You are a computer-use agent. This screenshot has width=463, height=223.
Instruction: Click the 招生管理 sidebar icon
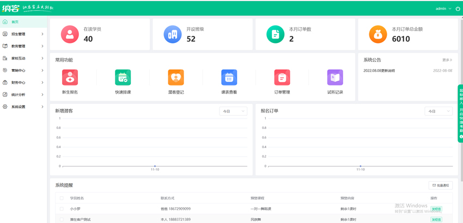[x=5, y=34]
